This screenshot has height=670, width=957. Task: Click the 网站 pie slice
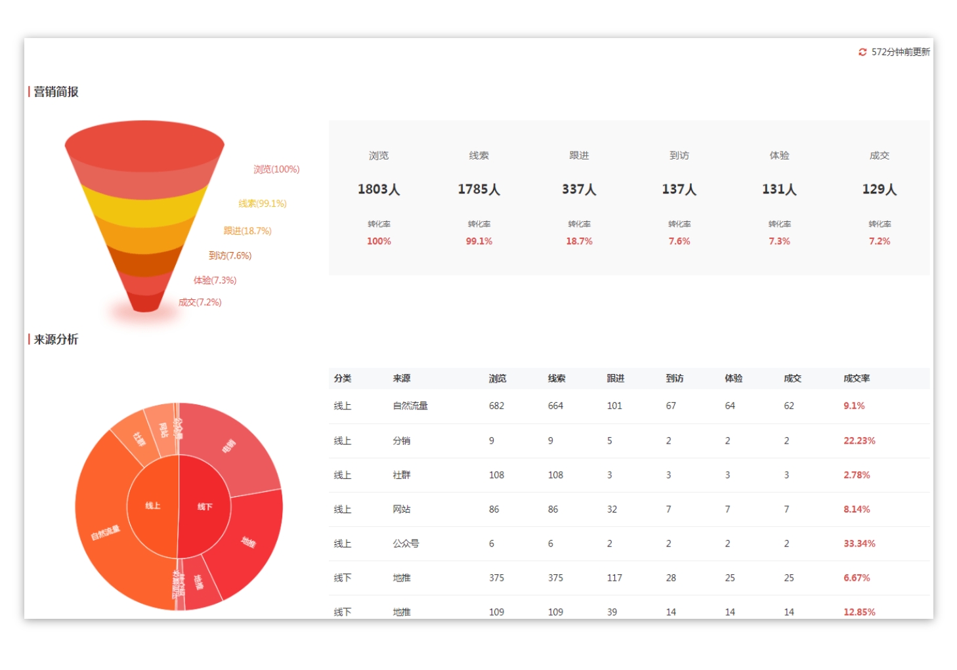click(162, 430)
